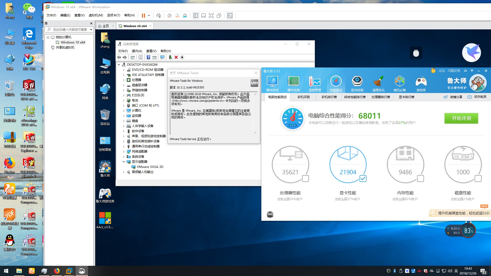Open 游戏库 gamepad icon

click(x=421, y=84)
